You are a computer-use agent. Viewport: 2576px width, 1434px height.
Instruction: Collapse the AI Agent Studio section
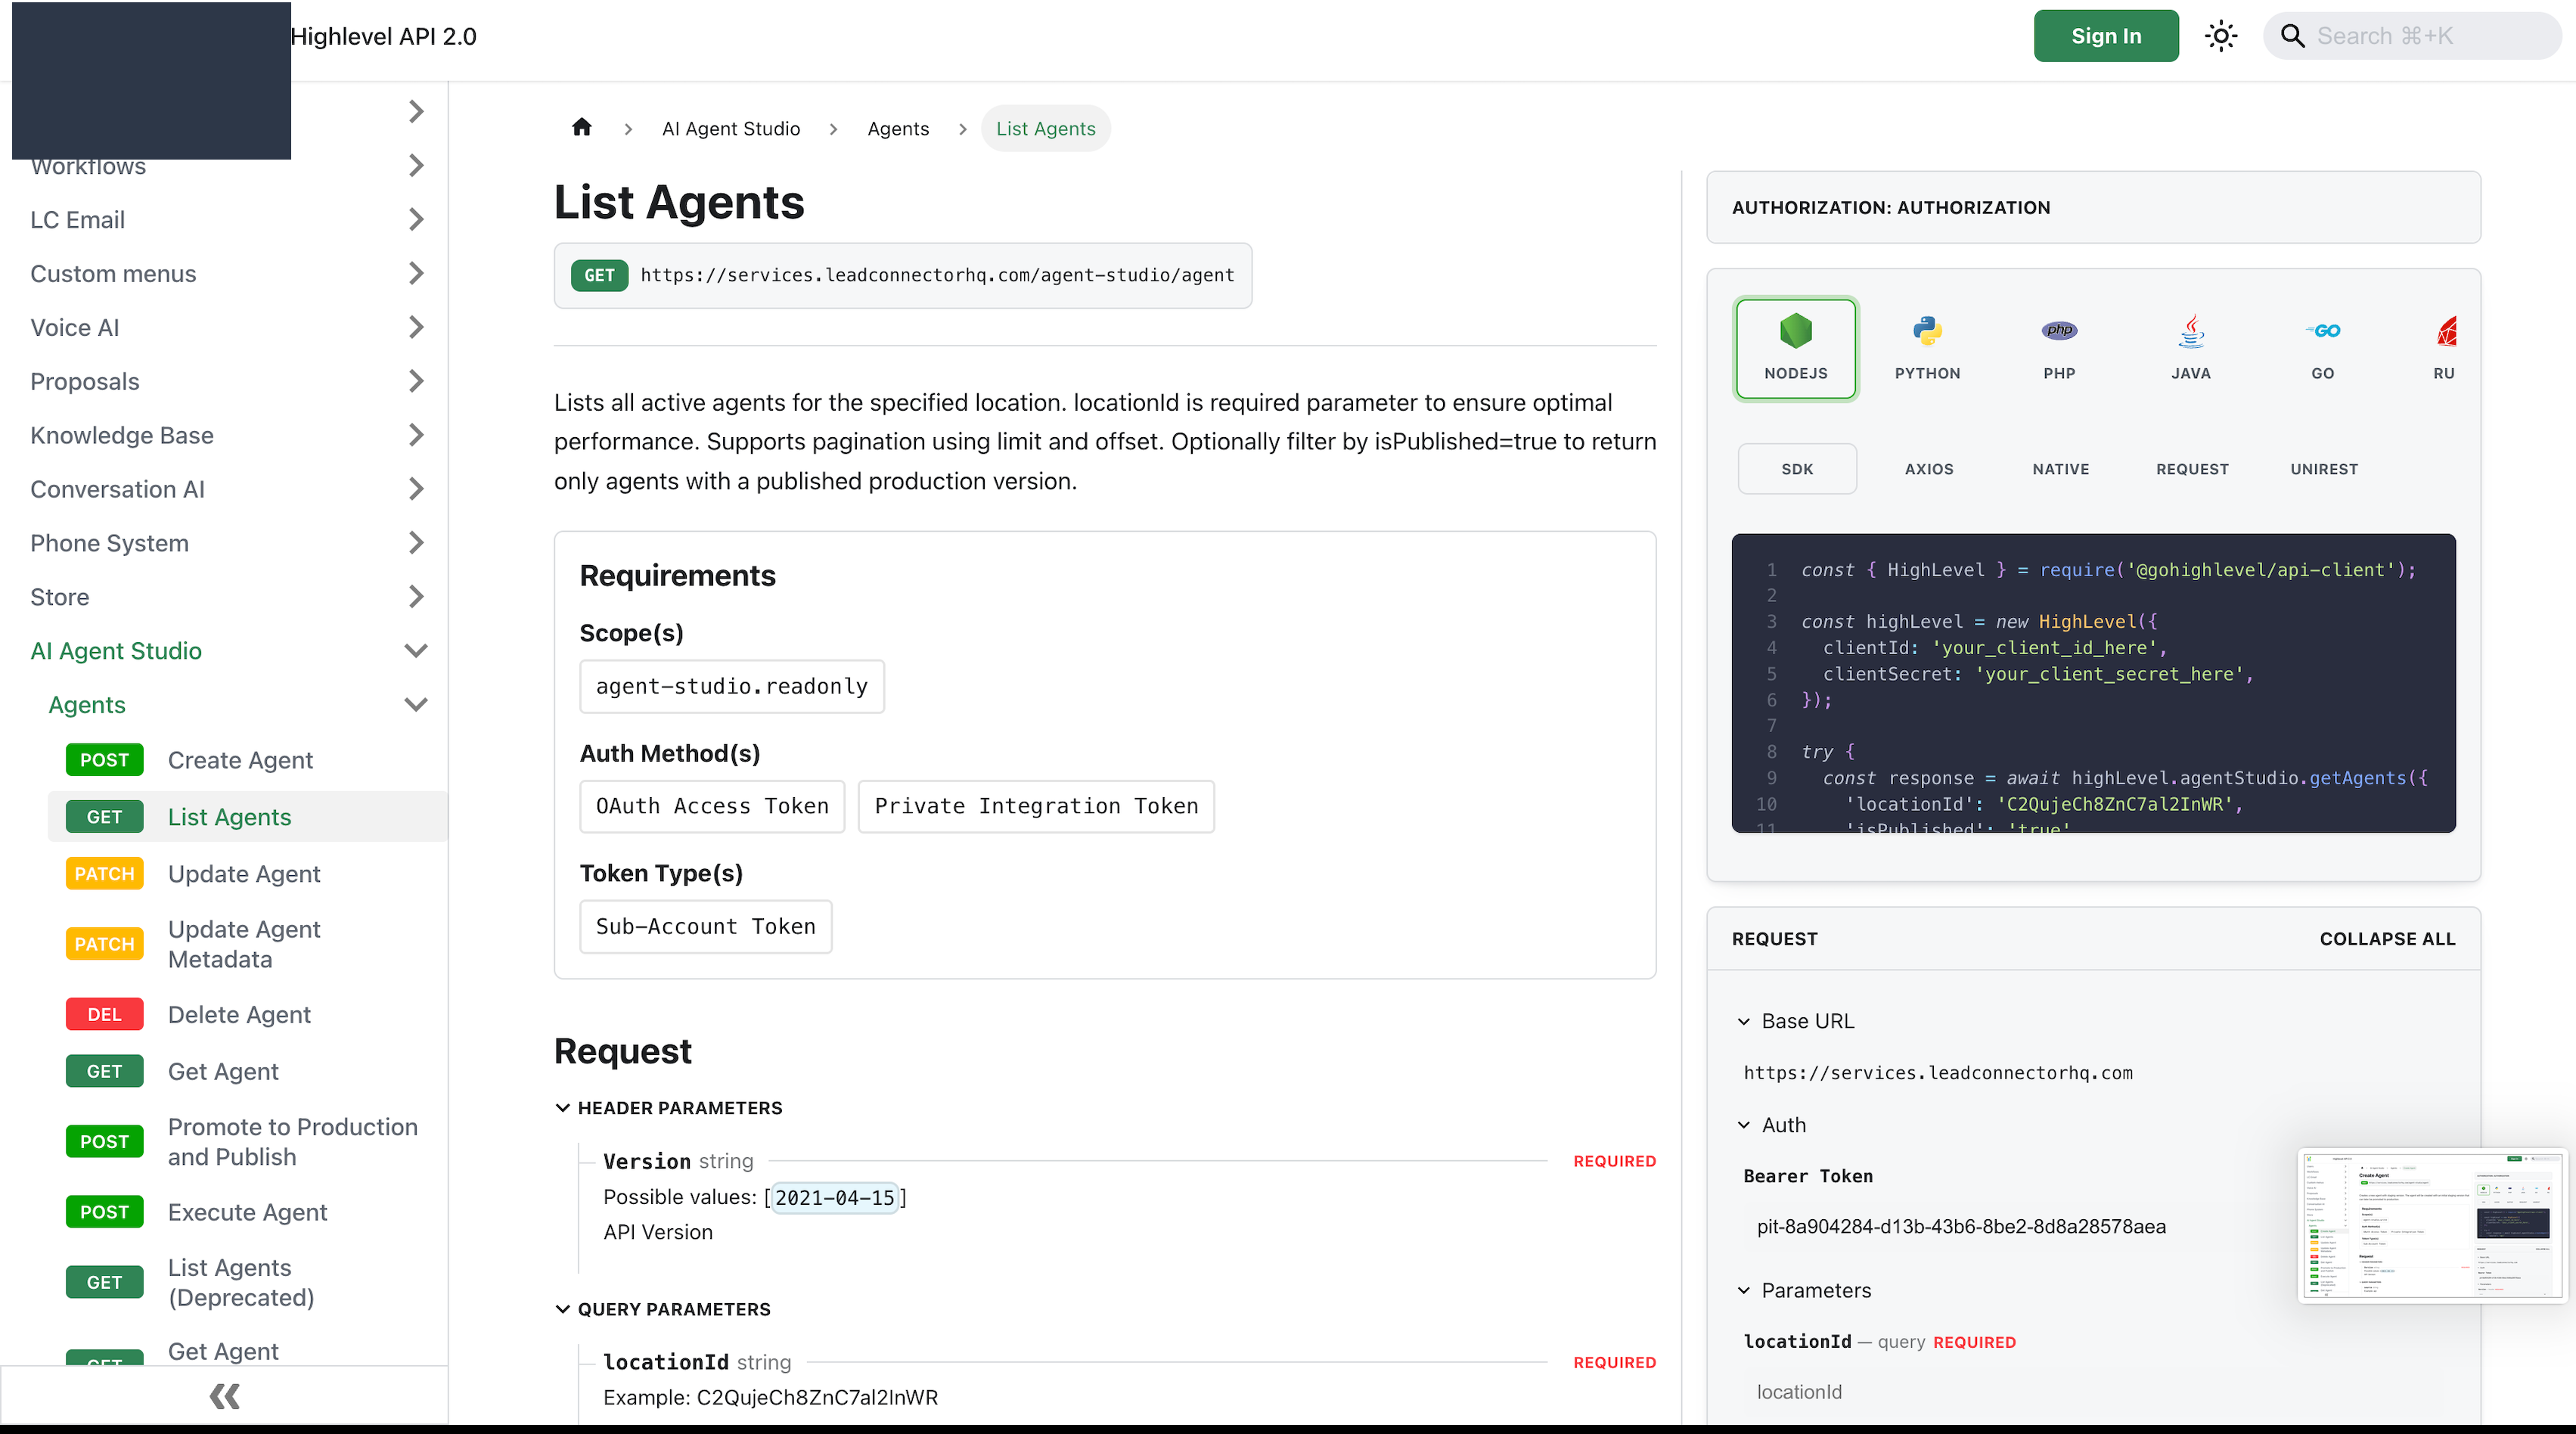[x=416, y=651]
